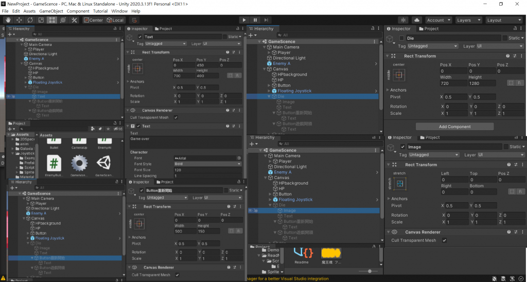Open the File menu
Viewport: 527px width, 282px height.
(5, 11)
